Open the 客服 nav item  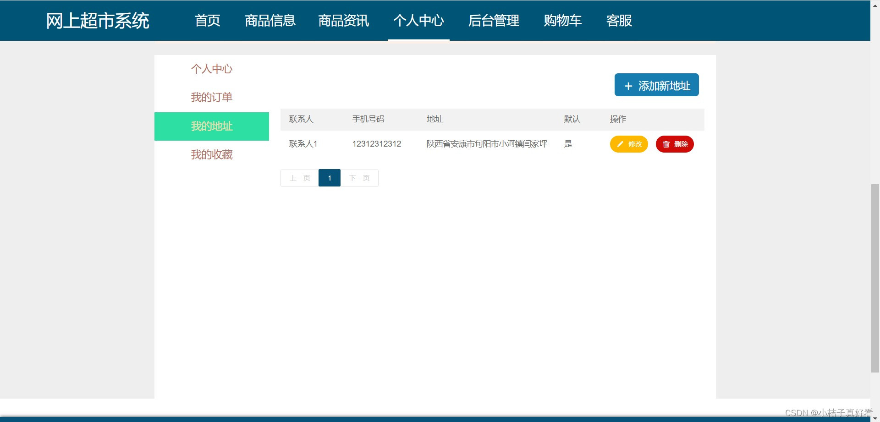click(619, 21)
